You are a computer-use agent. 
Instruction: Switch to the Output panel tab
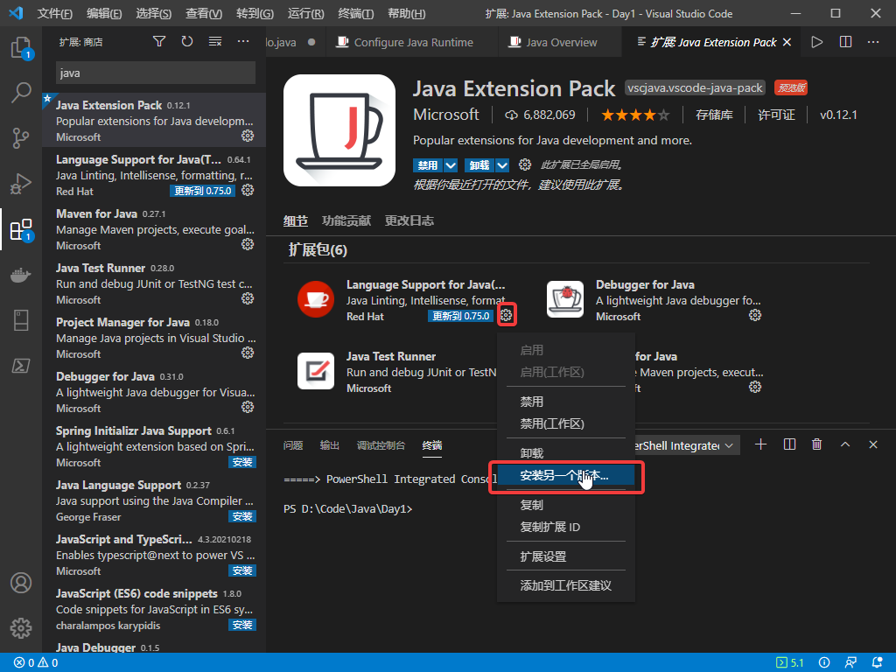[x=330, y=445]
